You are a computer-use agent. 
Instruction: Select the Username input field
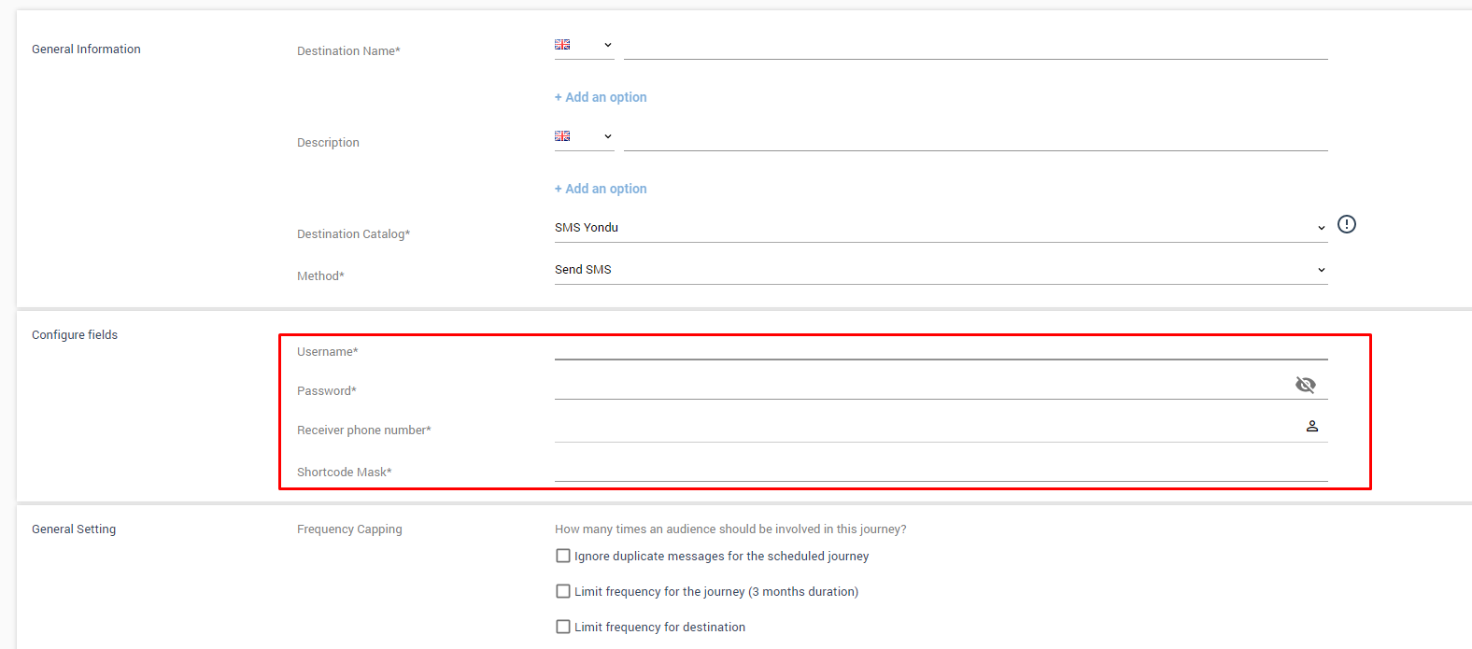click(940, 347)
